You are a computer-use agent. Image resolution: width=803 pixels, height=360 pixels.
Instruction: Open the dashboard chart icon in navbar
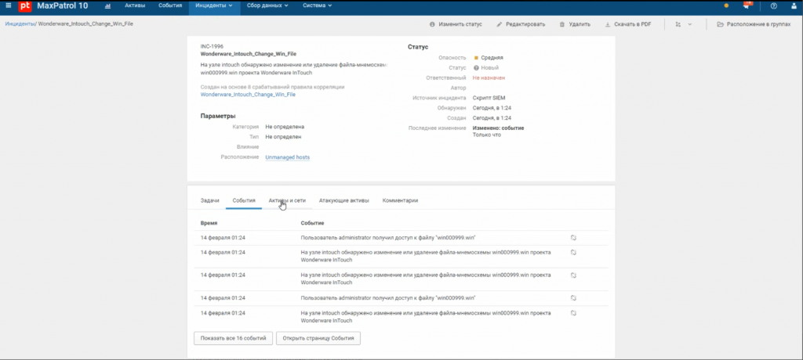[107, 5]
